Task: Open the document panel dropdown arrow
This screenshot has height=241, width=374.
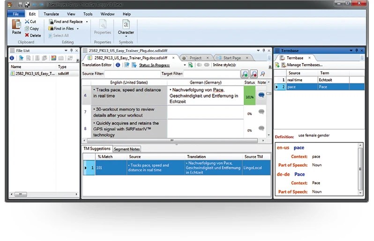Action: (258, 51)
